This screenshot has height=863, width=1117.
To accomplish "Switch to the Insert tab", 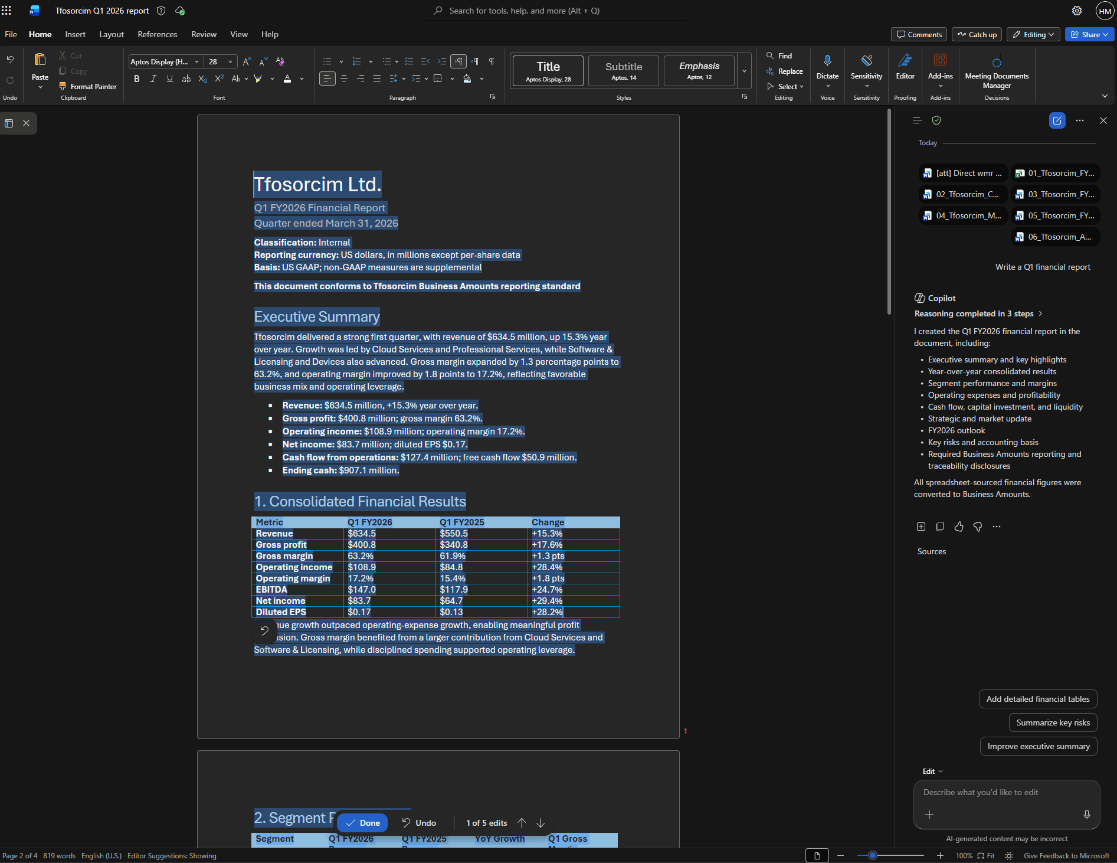I will click(75, 34).
